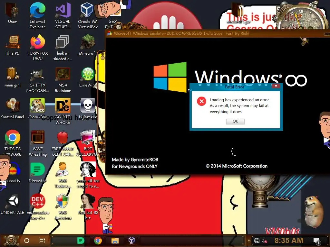Launch UNDERTALE Unity desktop icon
Image resolution: width=330 pixels, height=247 pixels.
click(x=13, y=204)
